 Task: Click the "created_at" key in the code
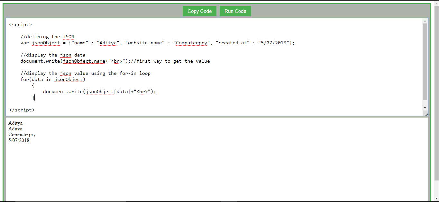point(232,43)
